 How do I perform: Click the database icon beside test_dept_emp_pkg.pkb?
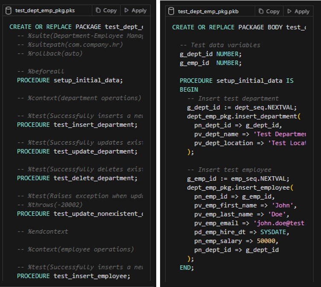tap(171, 11)
